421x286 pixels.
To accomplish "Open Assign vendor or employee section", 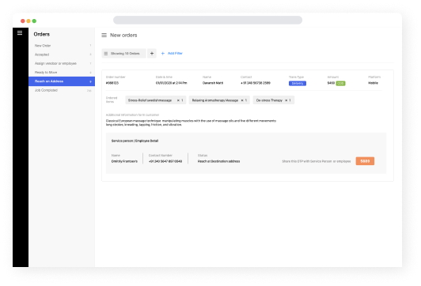I will (x=62, y=63).
